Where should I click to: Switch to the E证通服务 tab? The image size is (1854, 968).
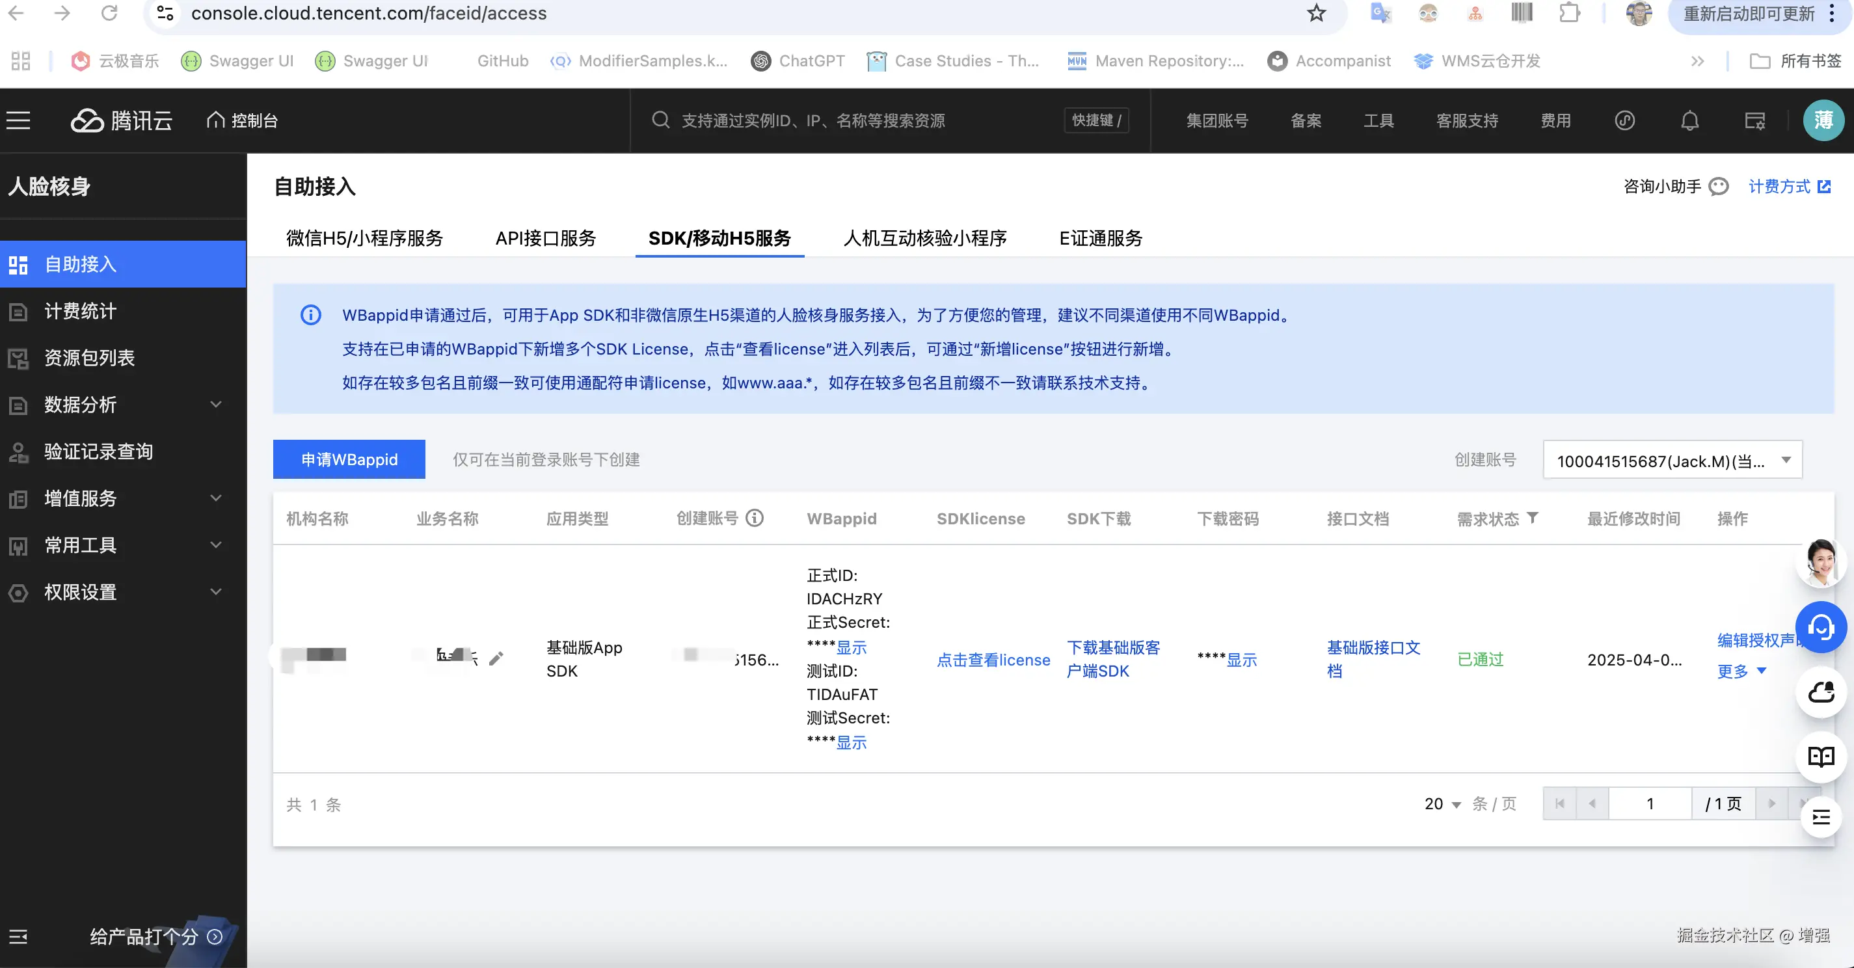(x=1101, y=238)
